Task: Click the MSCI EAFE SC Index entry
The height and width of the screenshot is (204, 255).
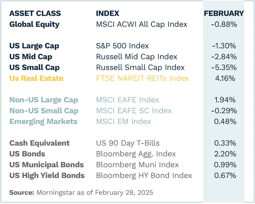Action: [x=134, y=111]
